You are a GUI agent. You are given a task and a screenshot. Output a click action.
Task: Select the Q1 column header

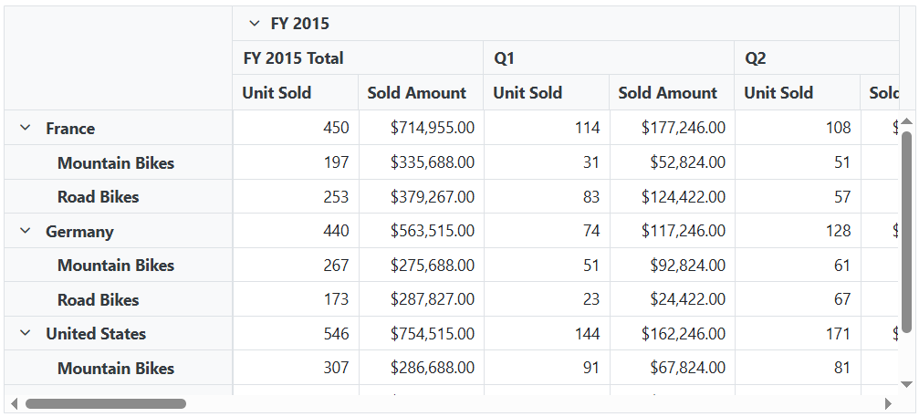pos(505,58)
